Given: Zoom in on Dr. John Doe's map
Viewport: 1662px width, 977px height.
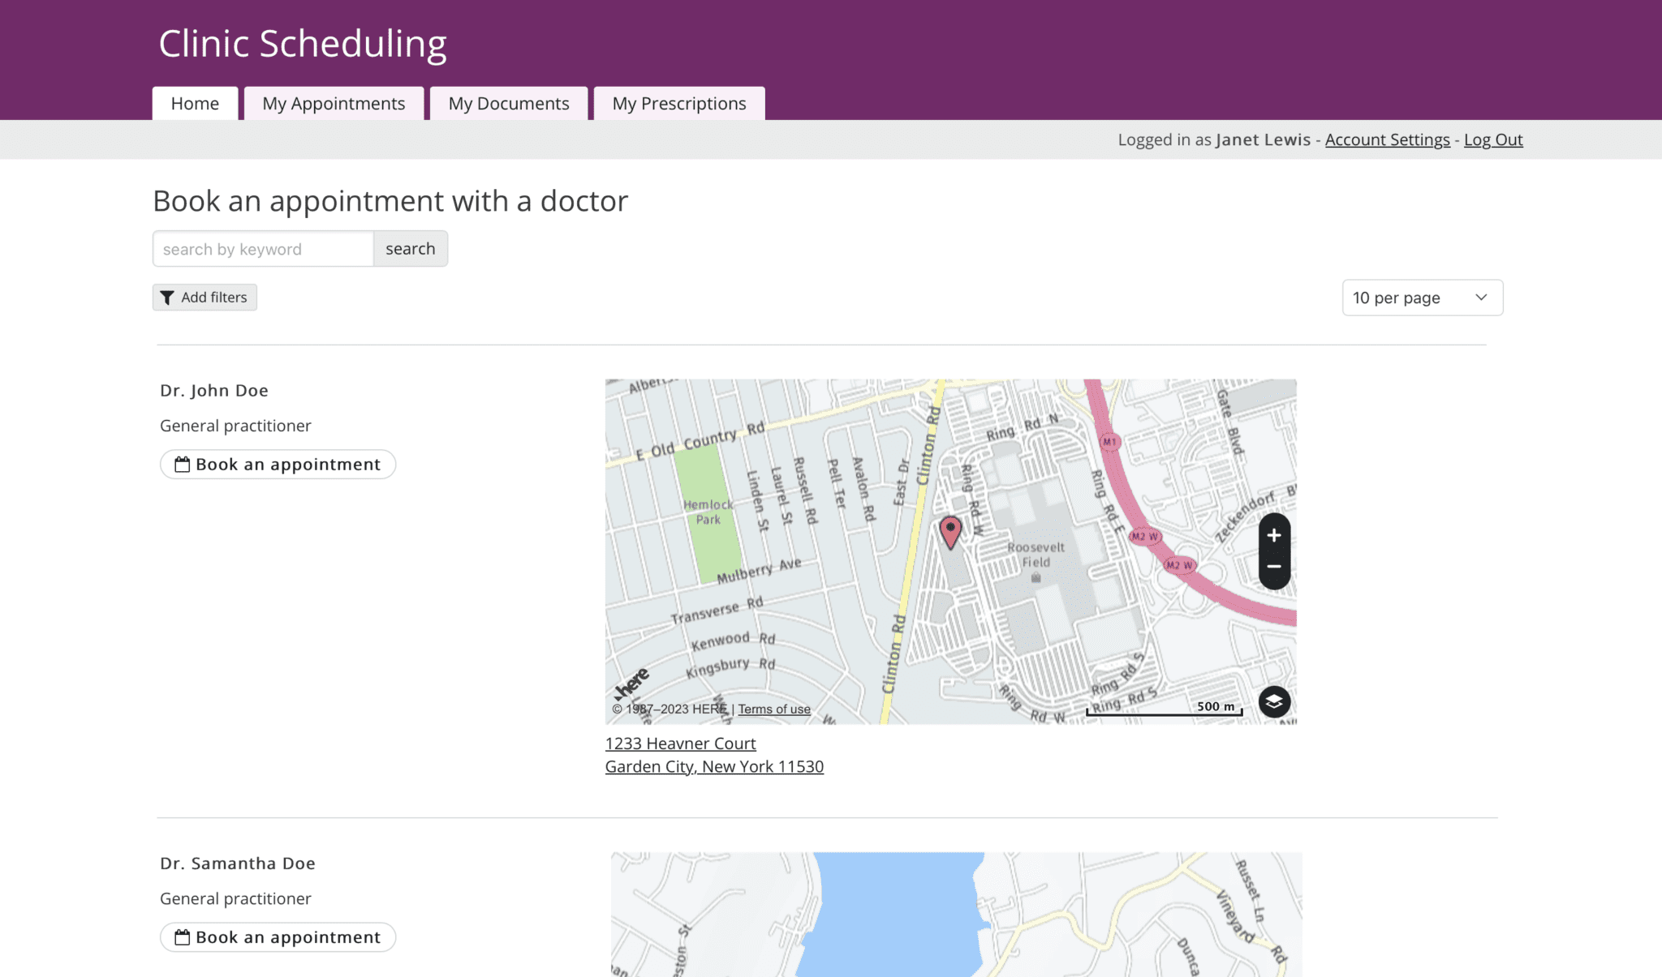Looking at the screenshot, I should pyautogui.click(x=1273, y=535).
